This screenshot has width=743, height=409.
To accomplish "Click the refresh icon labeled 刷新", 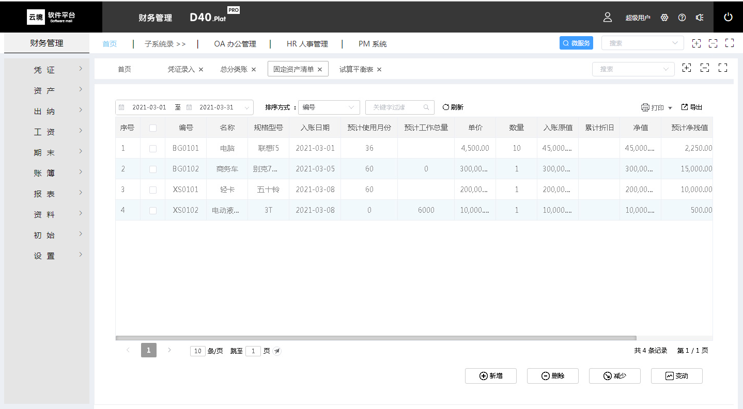I will (453, 107).
